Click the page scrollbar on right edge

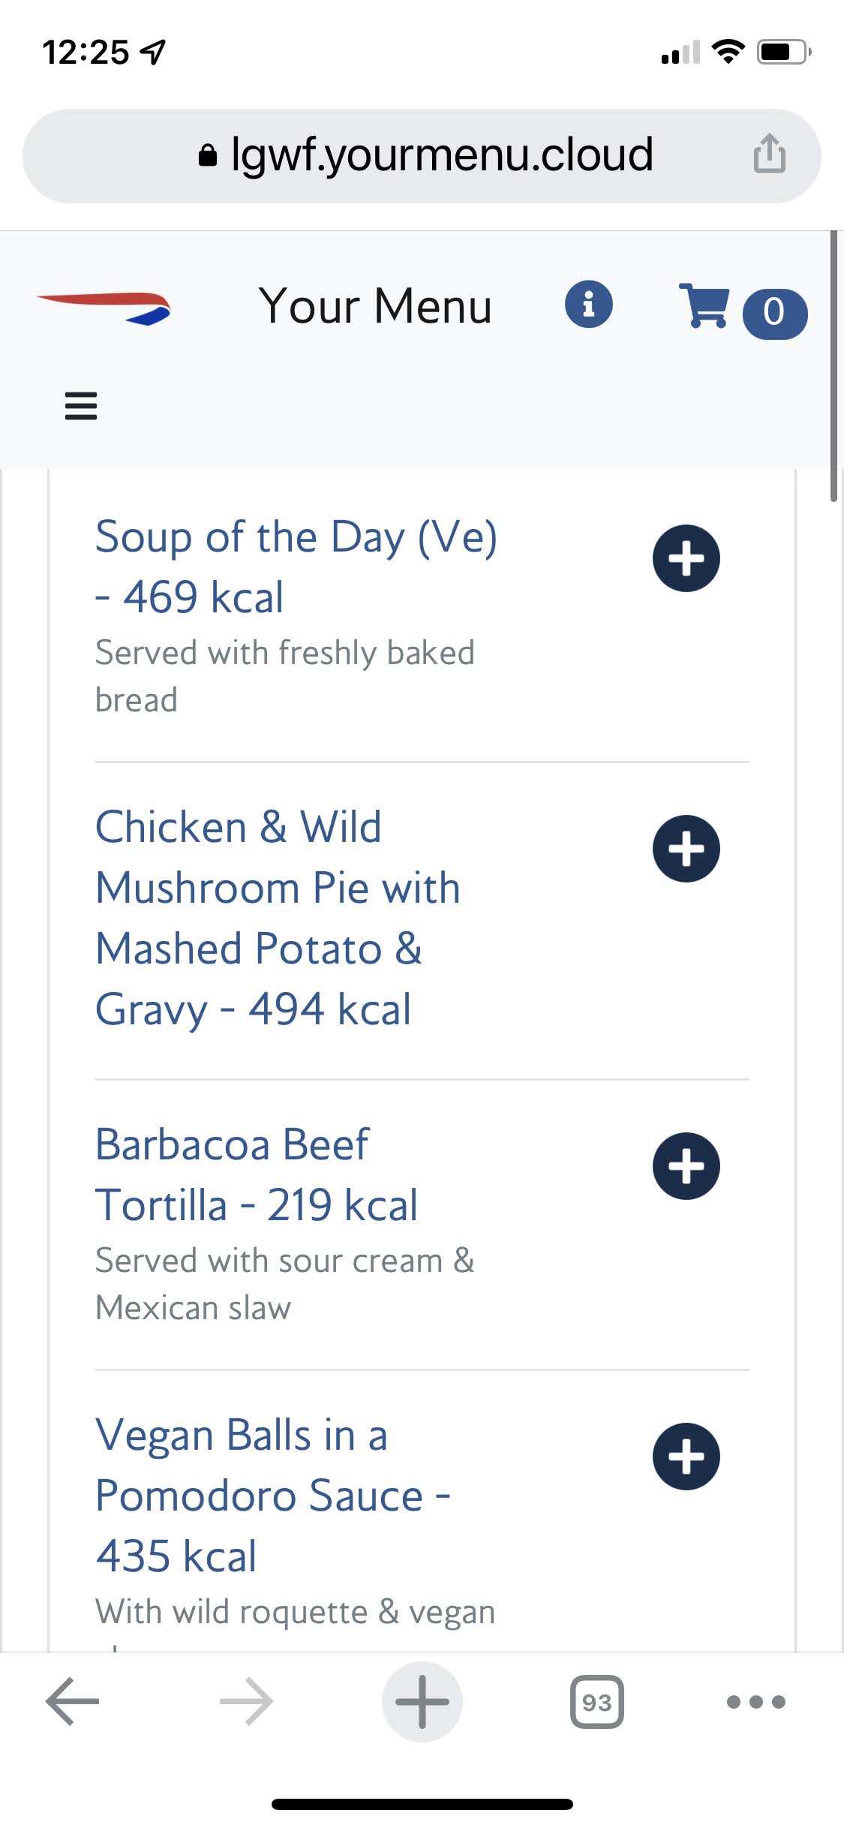[x=833, y=368]
